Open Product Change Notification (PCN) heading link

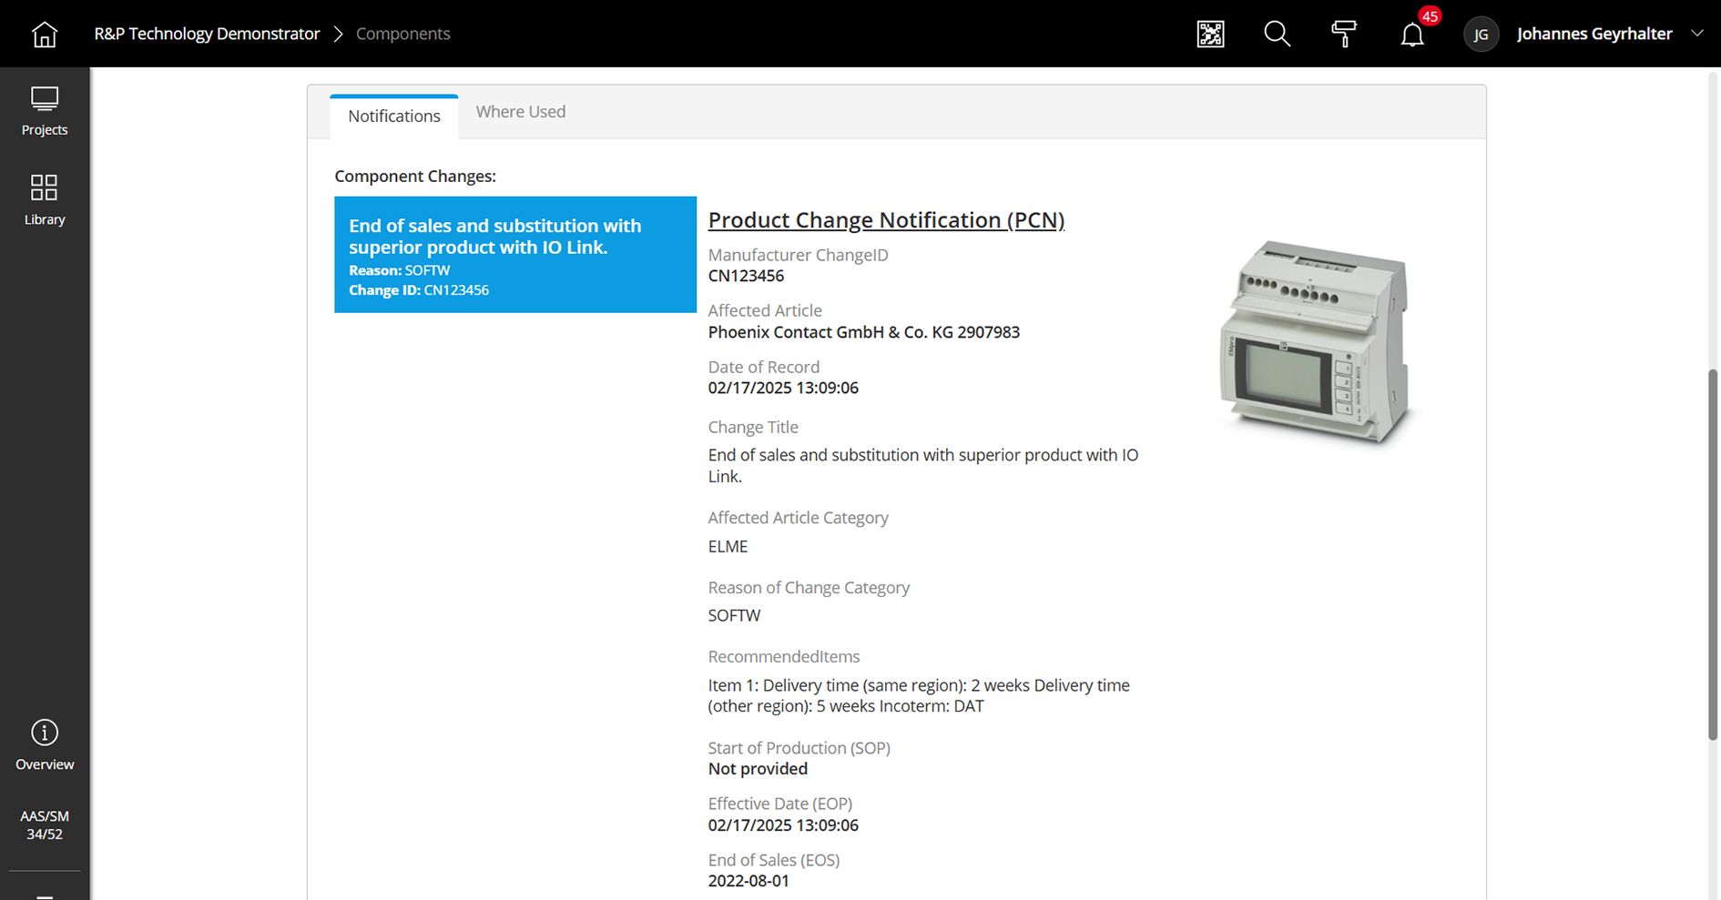[x=885, y=220]
